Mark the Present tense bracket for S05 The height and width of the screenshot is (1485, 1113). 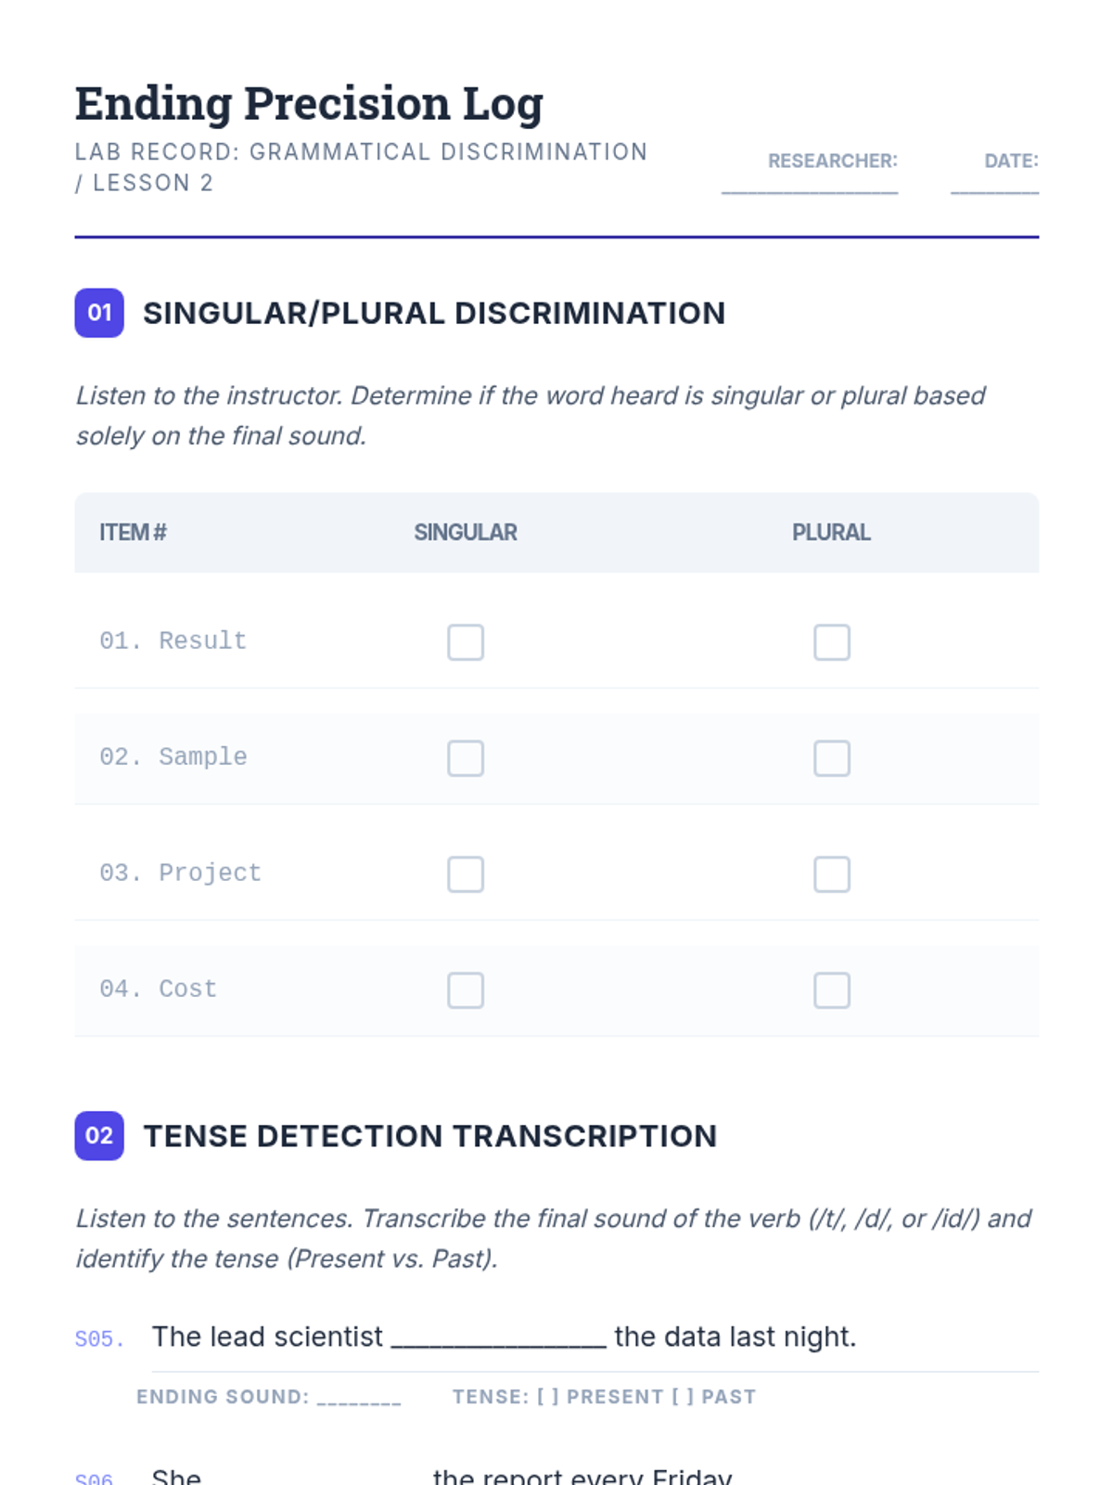pyautogui.click(x=548, y=1398)
